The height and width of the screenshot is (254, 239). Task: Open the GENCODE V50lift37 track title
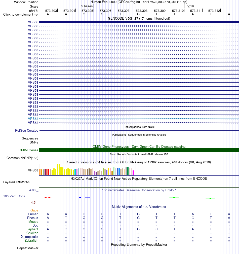139,18
